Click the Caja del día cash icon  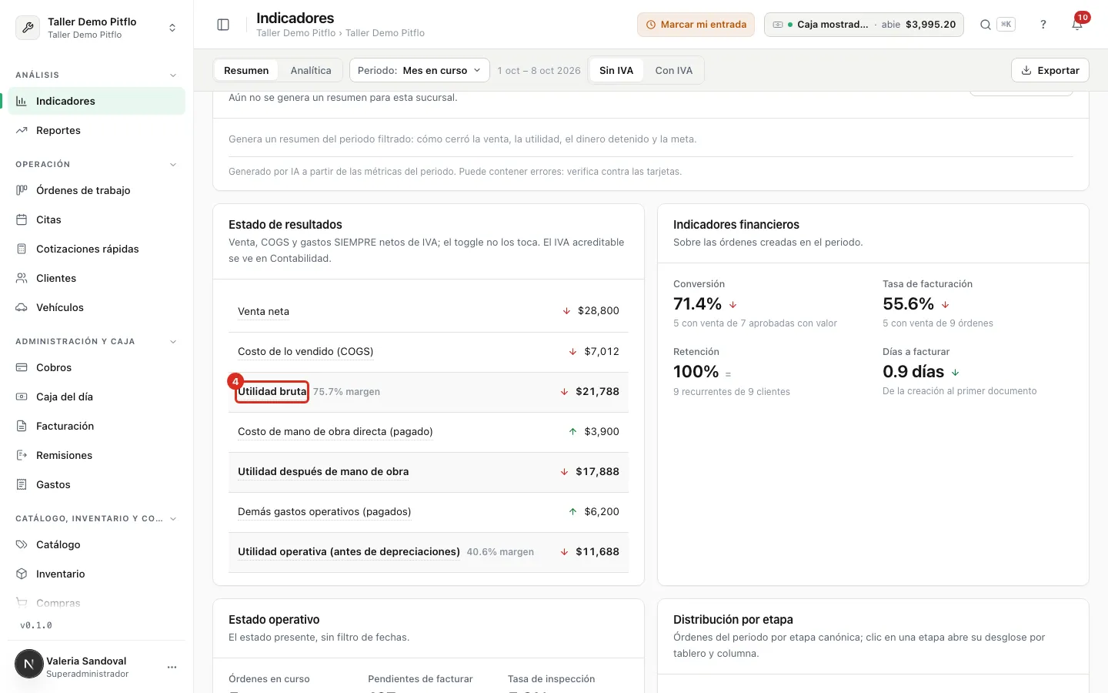(x=22, y=397)
